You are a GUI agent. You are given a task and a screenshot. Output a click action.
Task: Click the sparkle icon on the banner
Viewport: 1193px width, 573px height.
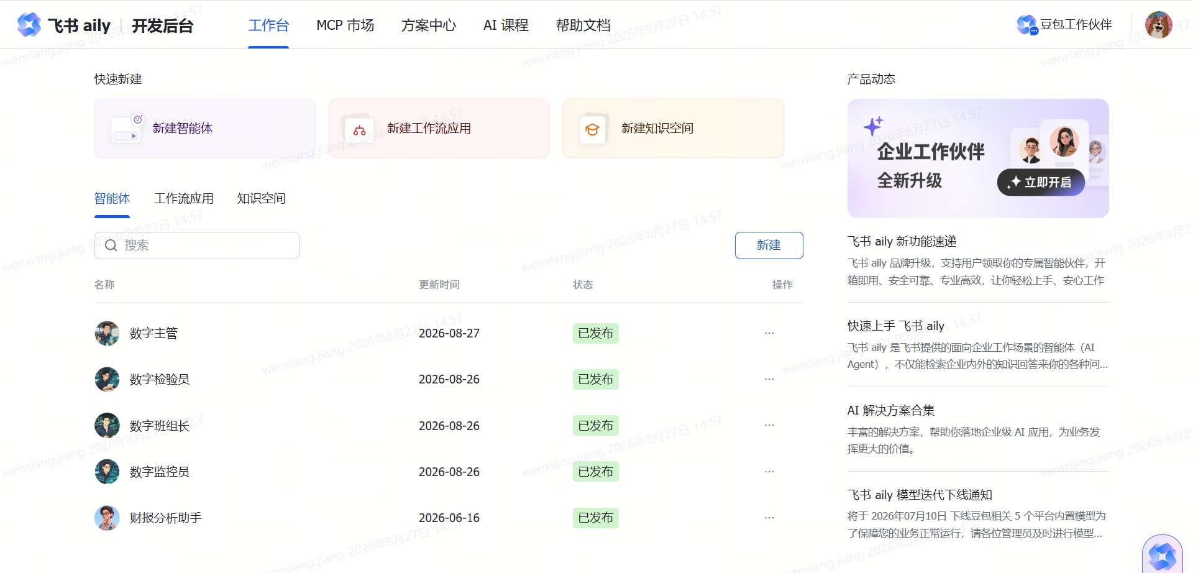[873, 126]
